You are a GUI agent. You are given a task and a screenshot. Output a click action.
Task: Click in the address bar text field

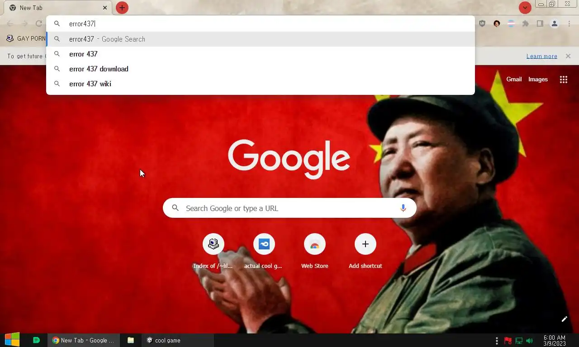[261, 23]
